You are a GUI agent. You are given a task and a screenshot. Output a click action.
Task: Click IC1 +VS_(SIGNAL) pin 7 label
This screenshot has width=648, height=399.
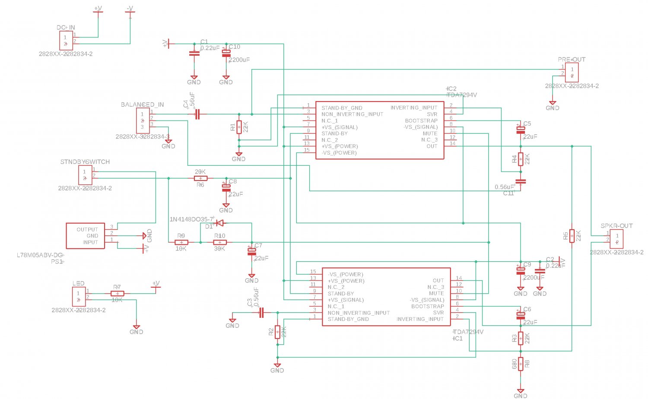point(346,300)
